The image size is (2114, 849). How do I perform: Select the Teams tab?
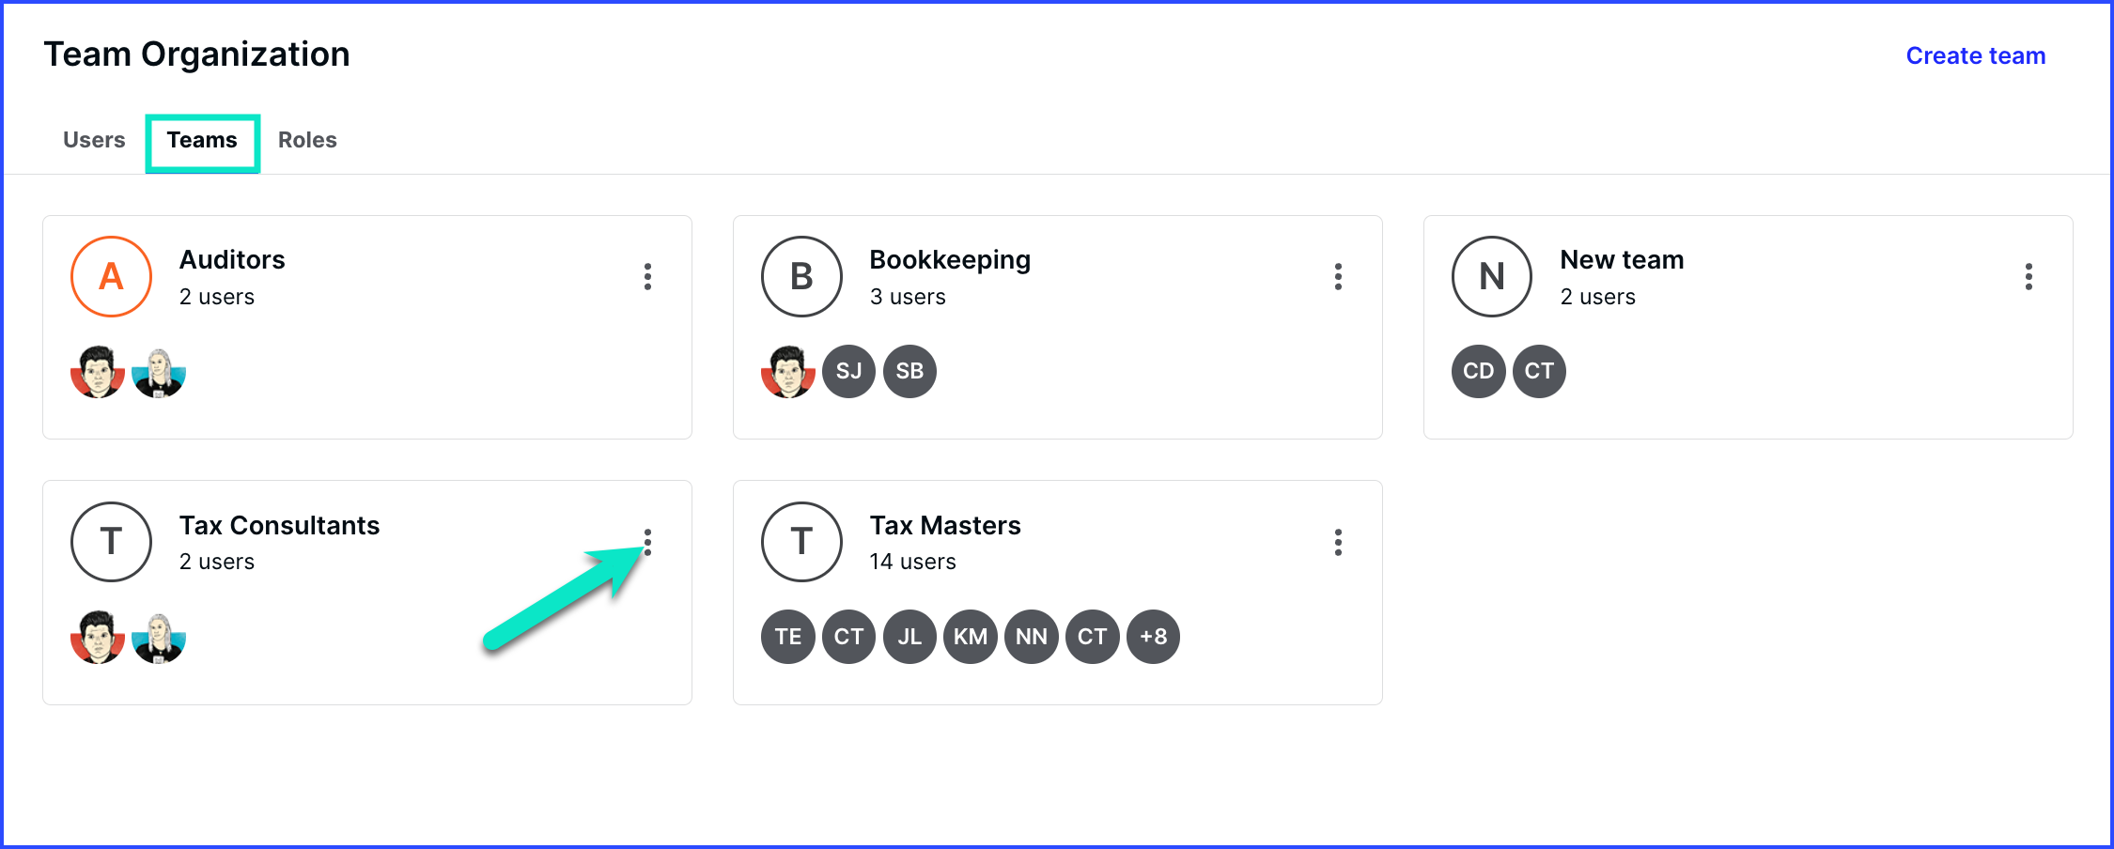pyautogui.click(x=202, y=140)
